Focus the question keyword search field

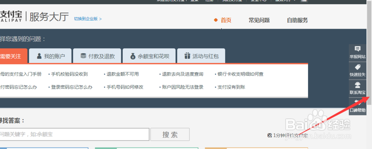74,134
